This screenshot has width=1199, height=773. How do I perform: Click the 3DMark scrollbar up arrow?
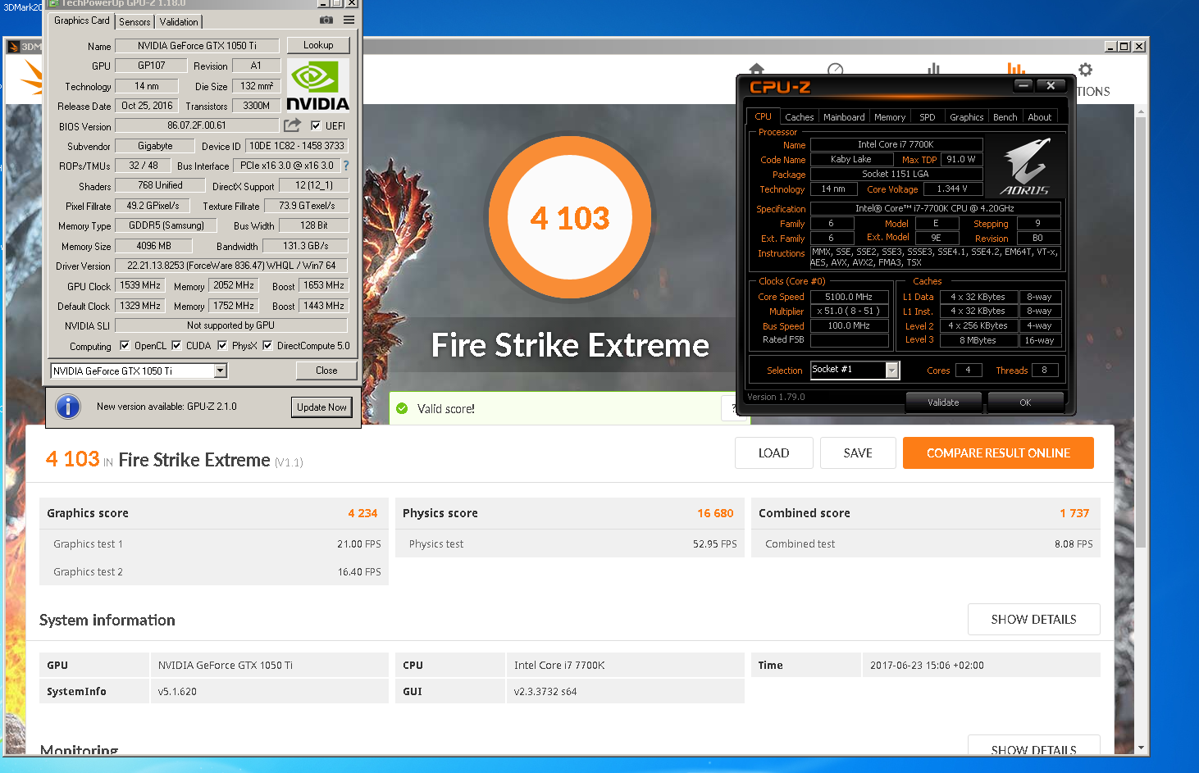1140,111
